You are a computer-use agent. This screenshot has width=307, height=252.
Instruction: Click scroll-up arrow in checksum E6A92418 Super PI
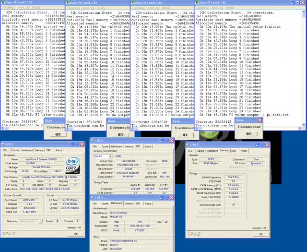304,12
